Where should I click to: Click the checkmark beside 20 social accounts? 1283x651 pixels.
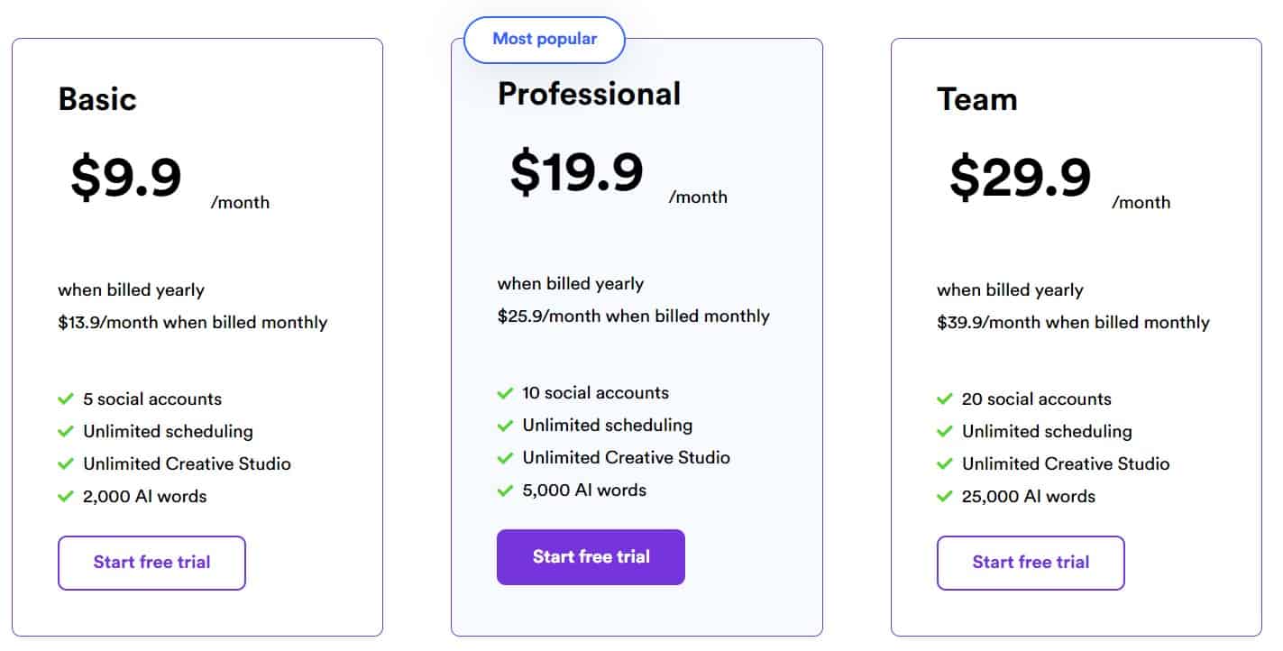944,398
